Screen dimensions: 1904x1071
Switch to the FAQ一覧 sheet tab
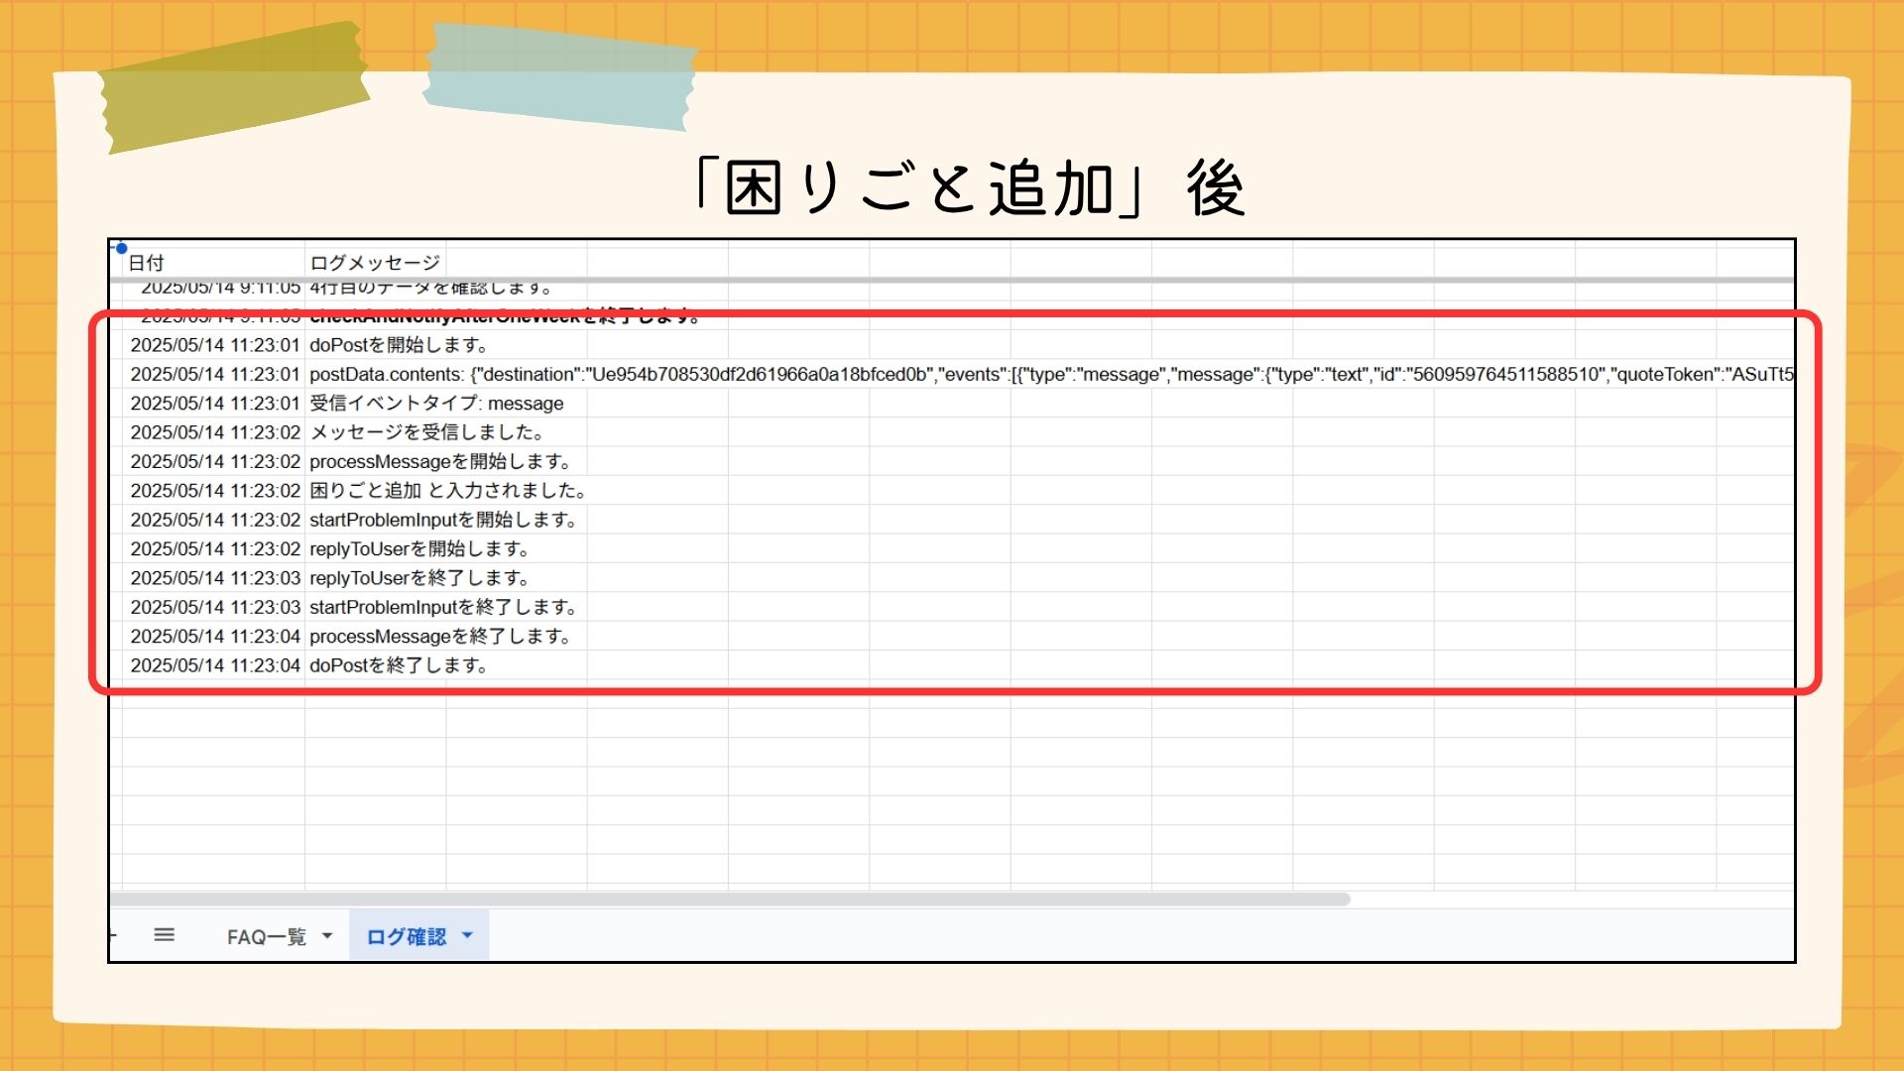click(266, 937)
